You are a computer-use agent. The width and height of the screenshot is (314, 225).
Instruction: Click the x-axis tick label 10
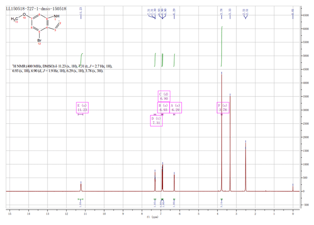tap(104, 214)
